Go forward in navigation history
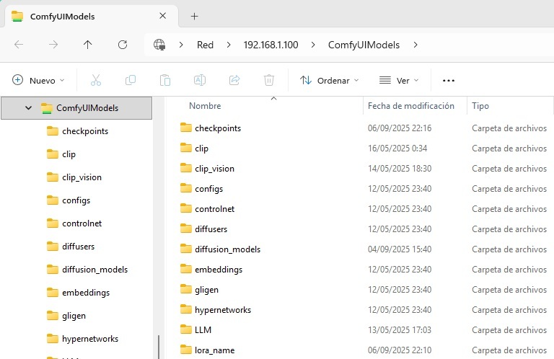Viewport: 554px width, 359px height. coord(53,45)
